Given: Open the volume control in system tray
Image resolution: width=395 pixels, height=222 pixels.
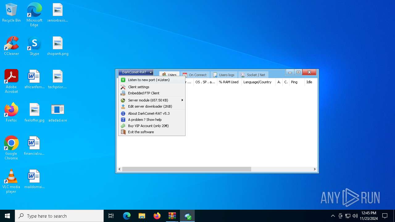Looking at the screenshot, I should click(x=355, y=216).
